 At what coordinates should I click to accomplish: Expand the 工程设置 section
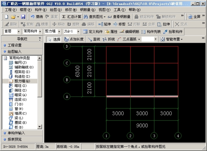[x=22, y=45]
